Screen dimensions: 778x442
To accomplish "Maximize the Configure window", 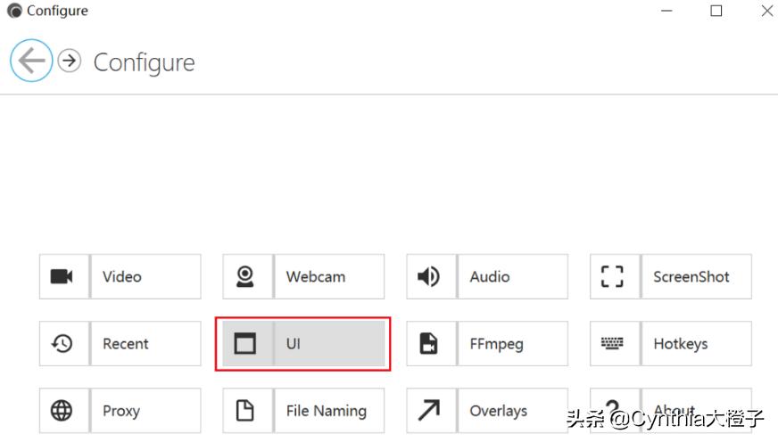I will (x=716, y=11).
